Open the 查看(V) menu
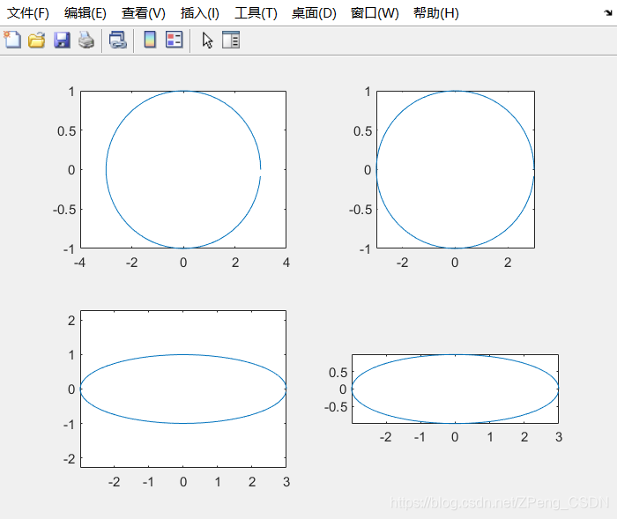 tap(144, 13)
